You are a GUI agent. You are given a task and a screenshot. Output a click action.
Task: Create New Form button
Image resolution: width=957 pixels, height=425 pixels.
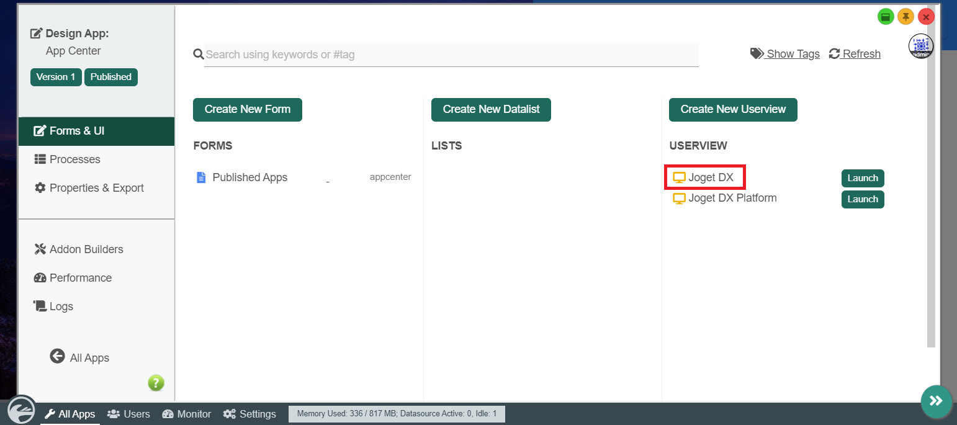click(x=248, y=109)
